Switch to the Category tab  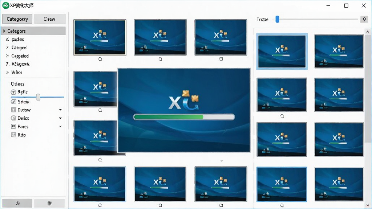tap(17, 19)
